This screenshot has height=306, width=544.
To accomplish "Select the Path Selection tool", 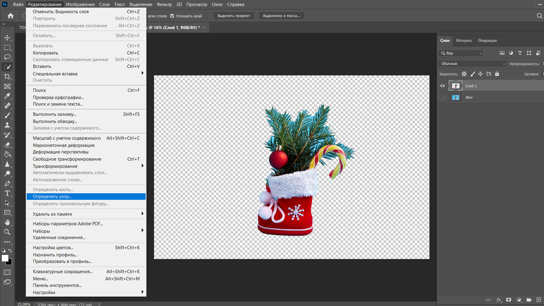I will tap(7, 203).
